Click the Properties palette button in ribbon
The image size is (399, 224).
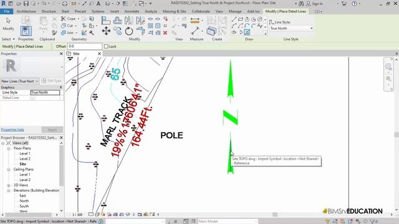point(26,31)
